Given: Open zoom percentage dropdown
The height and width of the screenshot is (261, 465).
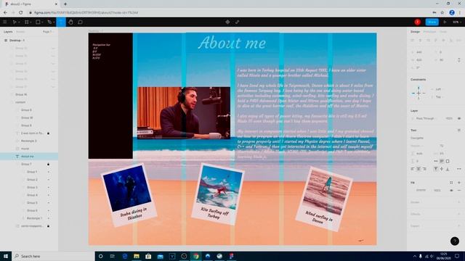Looking at the screenshot, I should [457, 22].
